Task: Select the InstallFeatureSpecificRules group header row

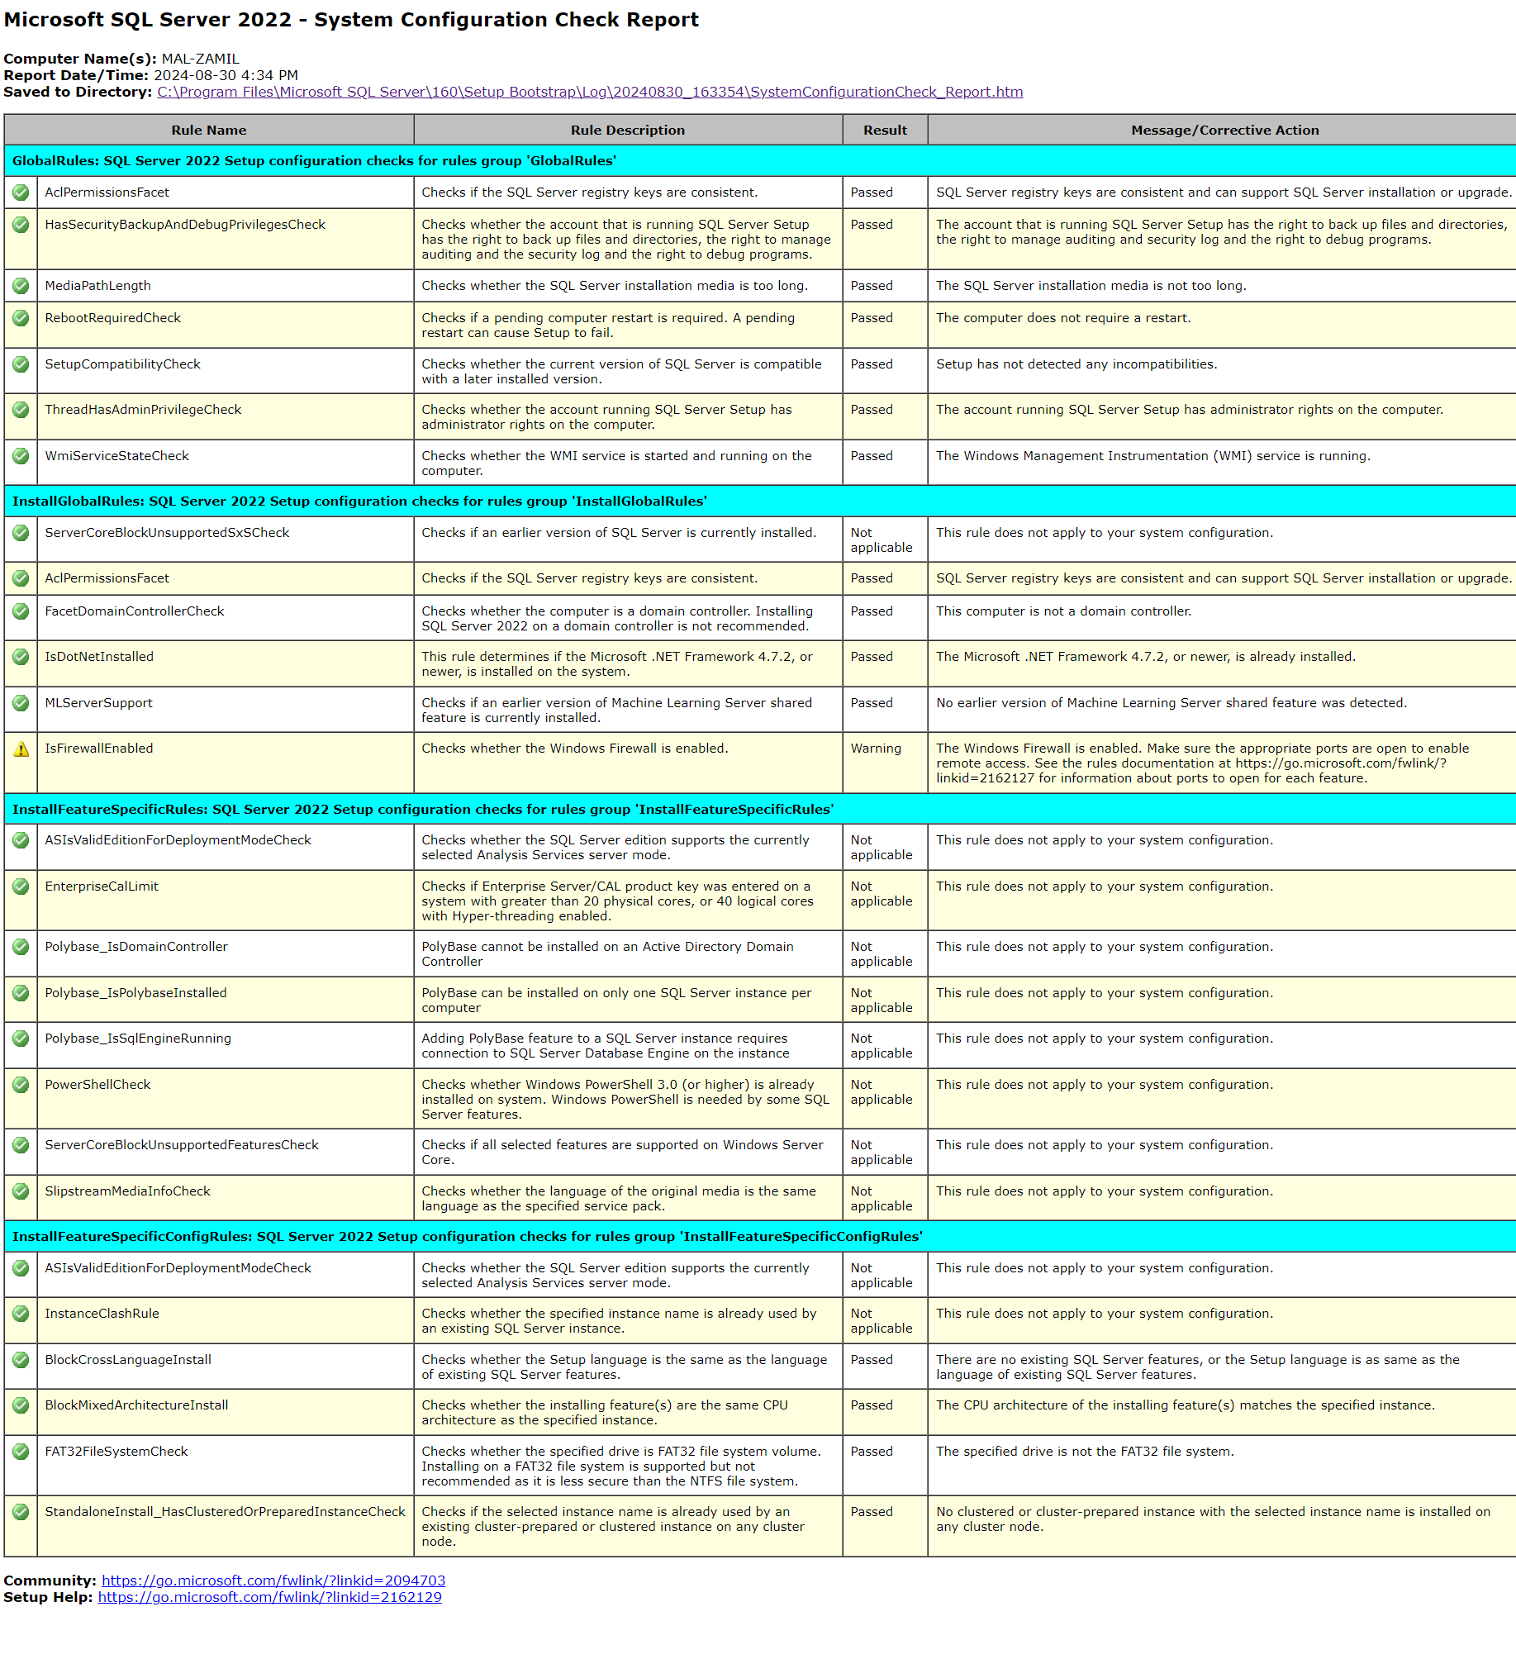Action: [760, 810]
